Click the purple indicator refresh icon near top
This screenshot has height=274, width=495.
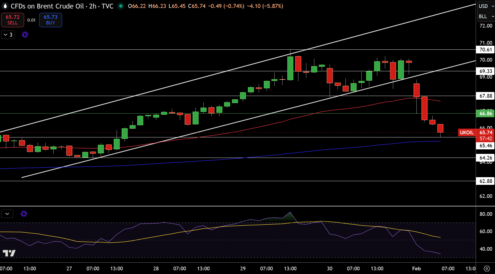(x=25, y=35)
